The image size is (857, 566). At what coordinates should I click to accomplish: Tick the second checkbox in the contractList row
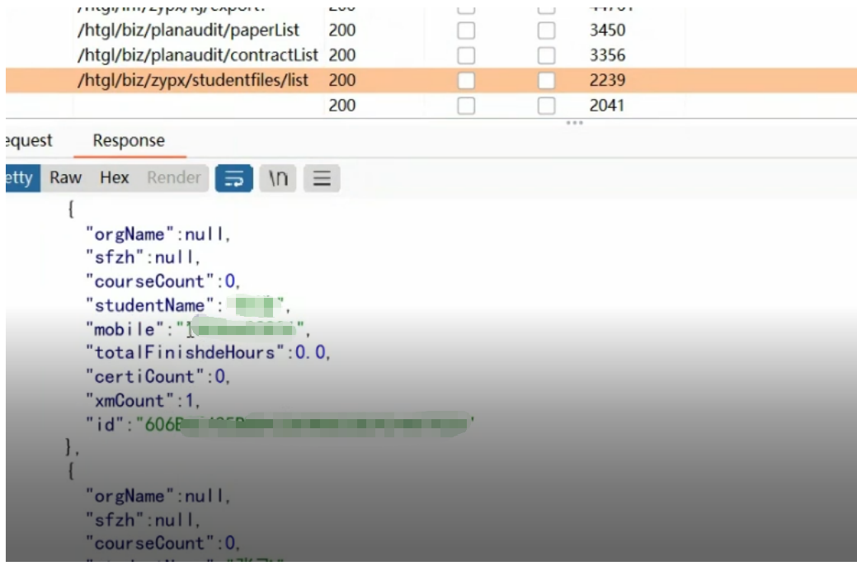[x=546, y=55]
